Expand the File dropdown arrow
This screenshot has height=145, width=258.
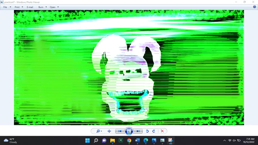pos(10,7)
